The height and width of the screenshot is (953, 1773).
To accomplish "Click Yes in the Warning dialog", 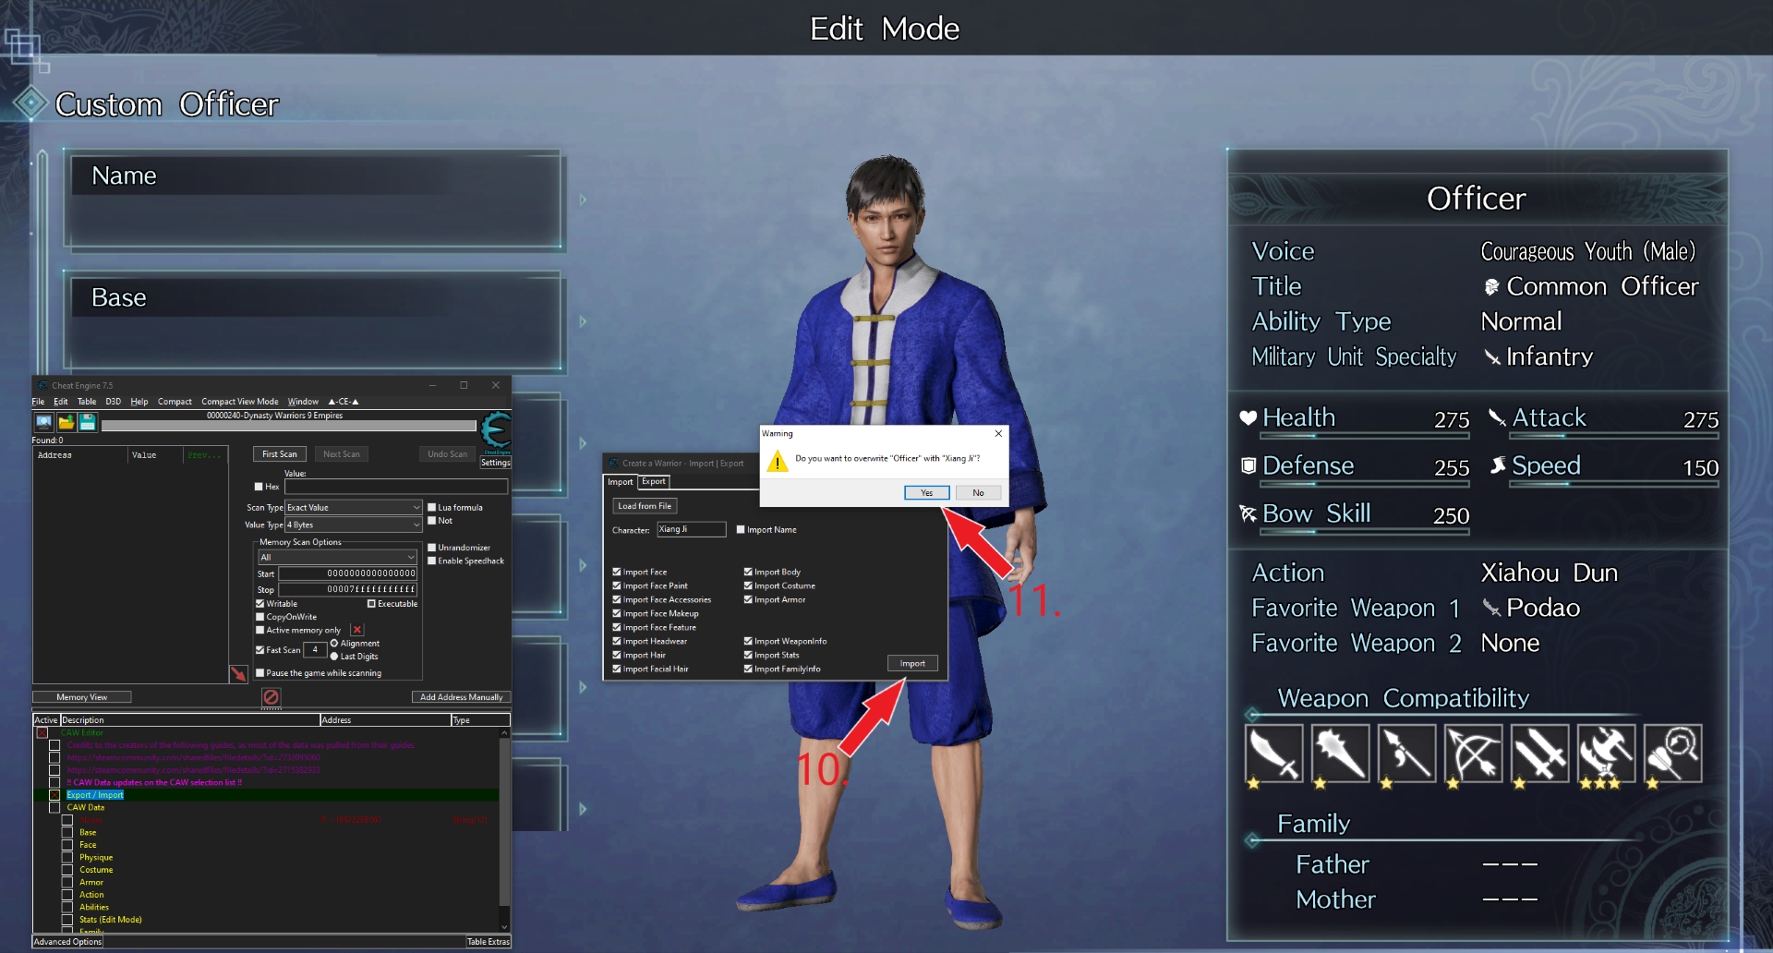I will point(927,493).
